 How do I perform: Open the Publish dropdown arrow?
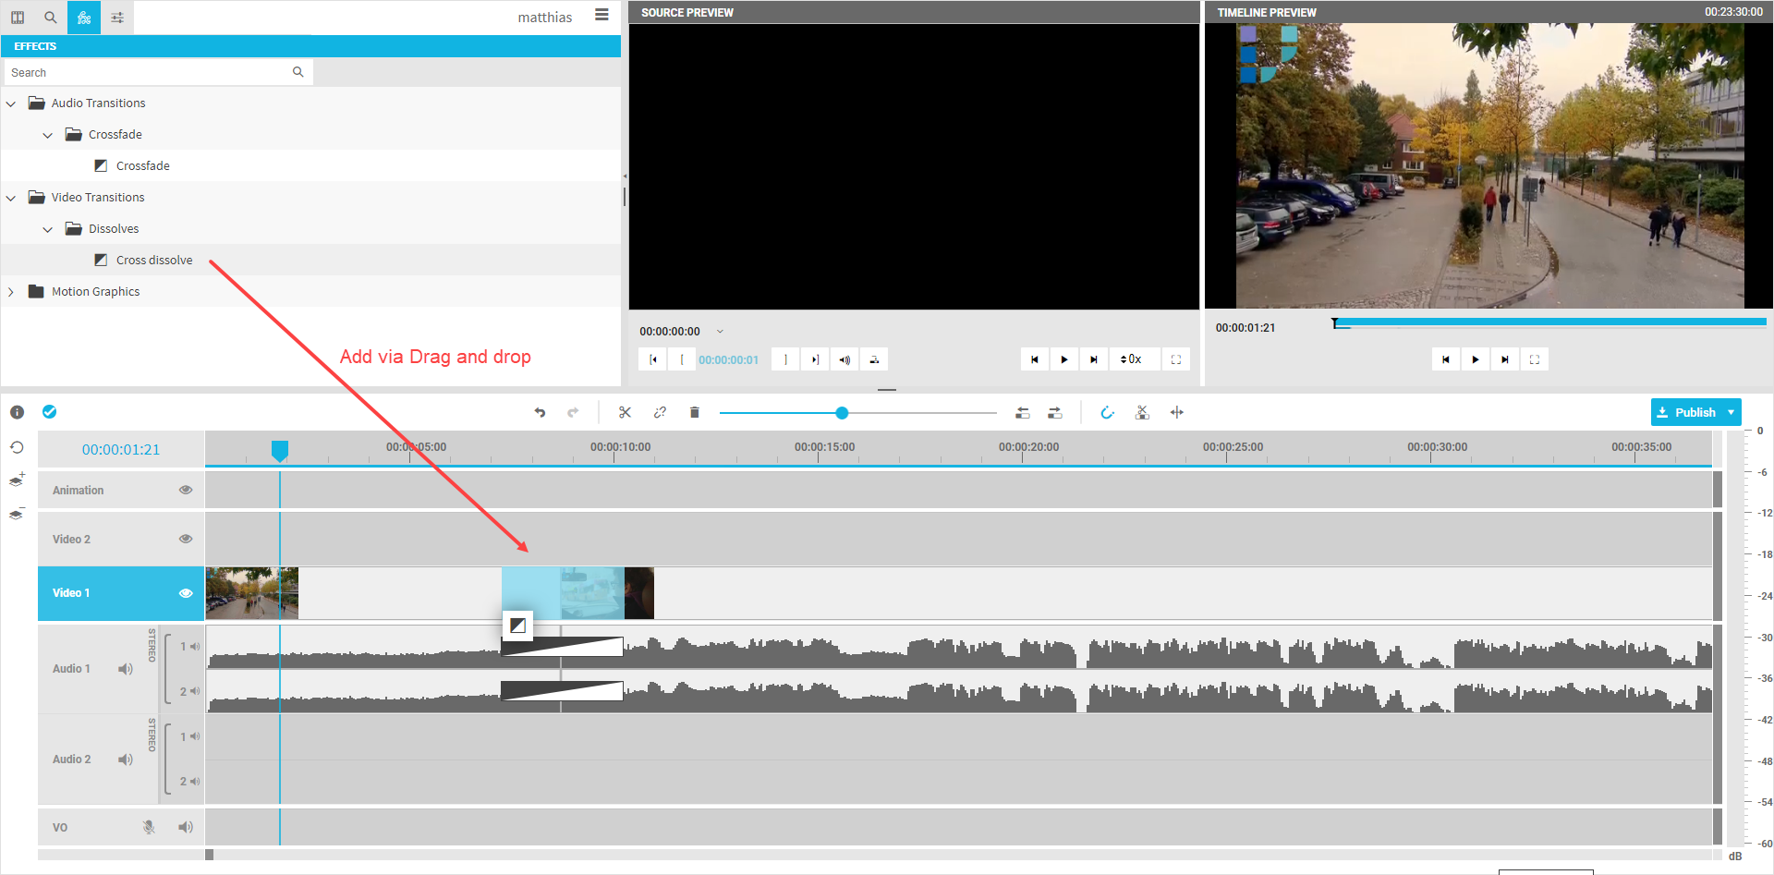(1731, 413)
